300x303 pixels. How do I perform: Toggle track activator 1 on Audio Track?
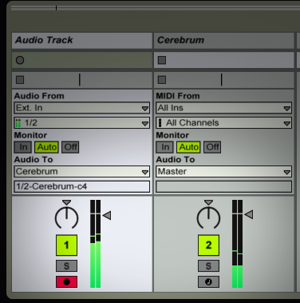(66, 245)
